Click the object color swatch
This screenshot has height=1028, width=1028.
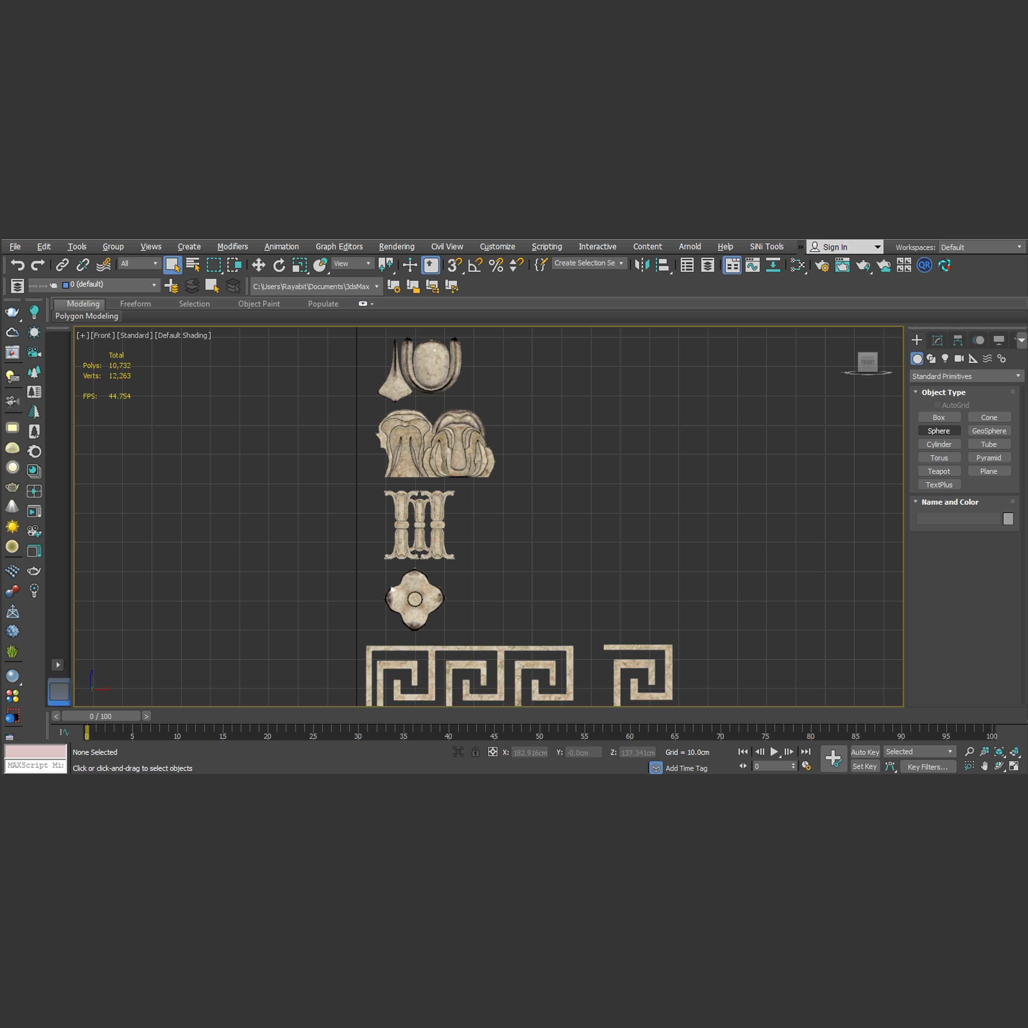click(1008, 519)
